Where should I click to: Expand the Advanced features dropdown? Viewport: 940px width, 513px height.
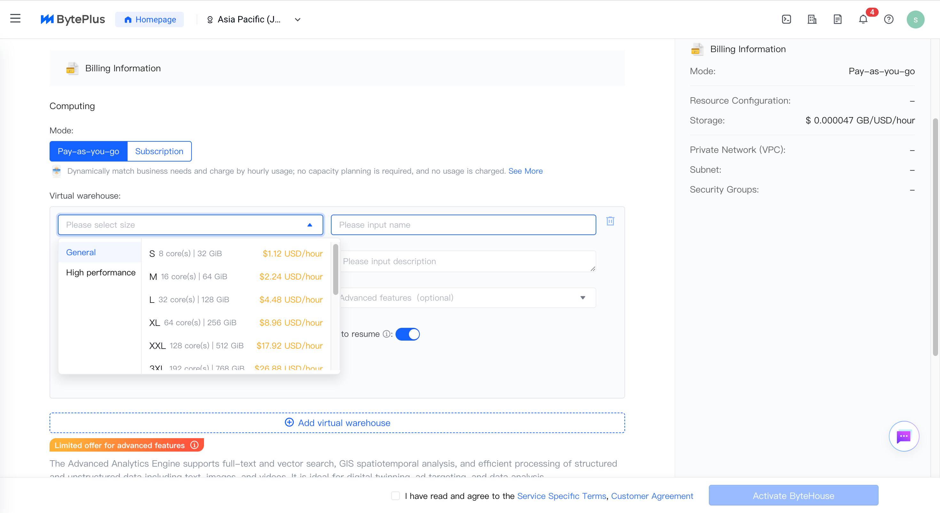coord(468,297)
